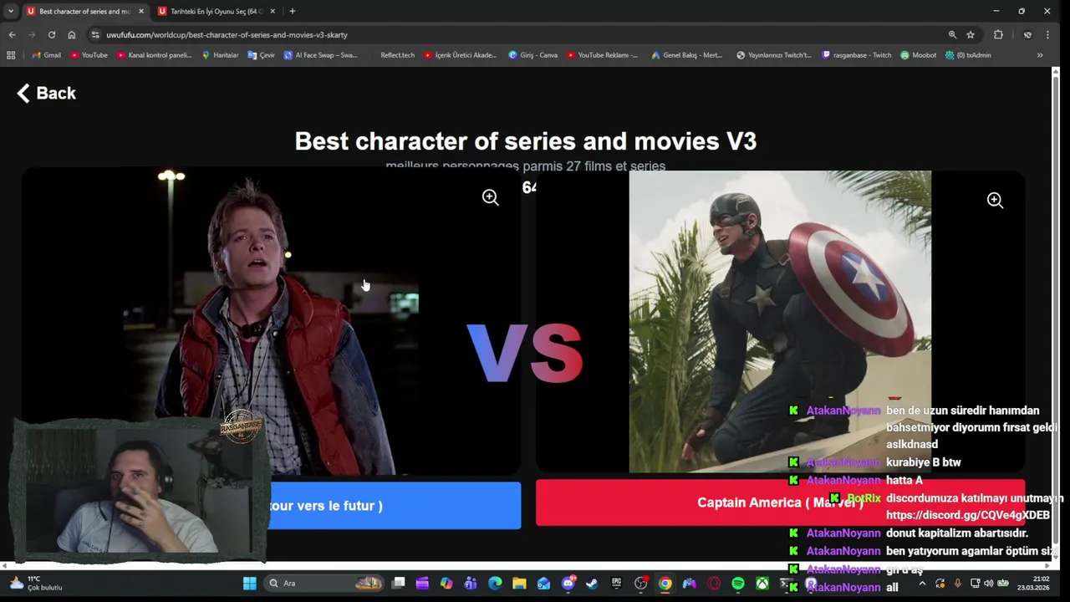Viewport: 1070px width, 602px height.
Task: Open the page zoom indicator in address bar
Action: (x=952, y=34)
